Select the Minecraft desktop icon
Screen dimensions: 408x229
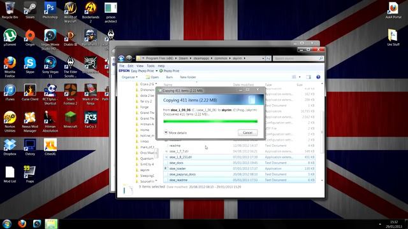tap(70, 120)
